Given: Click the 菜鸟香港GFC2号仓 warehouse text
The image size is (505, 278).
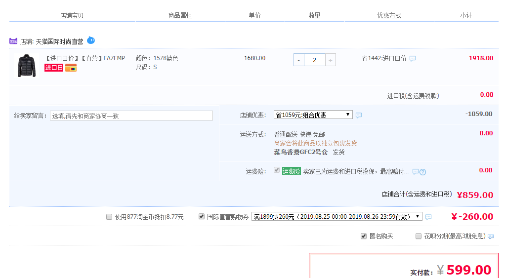Looking at the screenshot, I should tap(300, 152).
